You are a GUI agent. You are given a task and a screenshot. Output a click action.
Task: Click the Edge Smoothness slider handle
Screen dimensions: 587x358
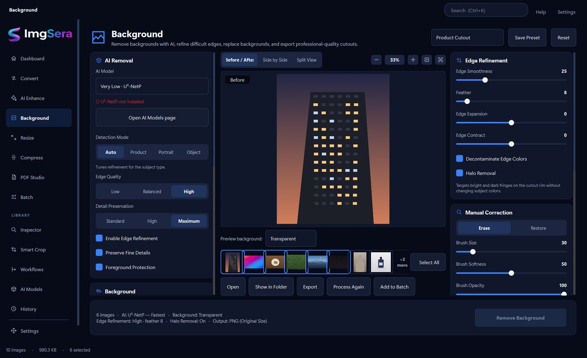point(485,80)
